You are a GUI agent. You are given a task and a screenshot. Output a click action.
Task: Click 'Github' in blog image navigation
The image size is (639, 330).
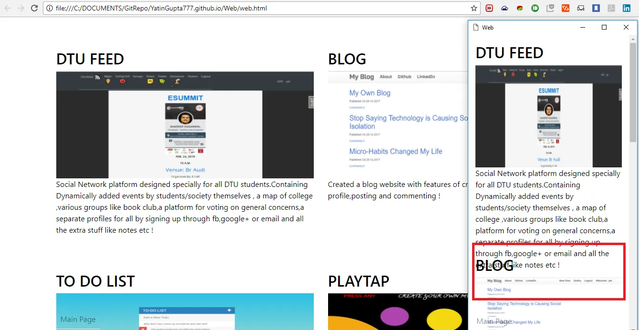pyautogui.click(x=404, y=76)
